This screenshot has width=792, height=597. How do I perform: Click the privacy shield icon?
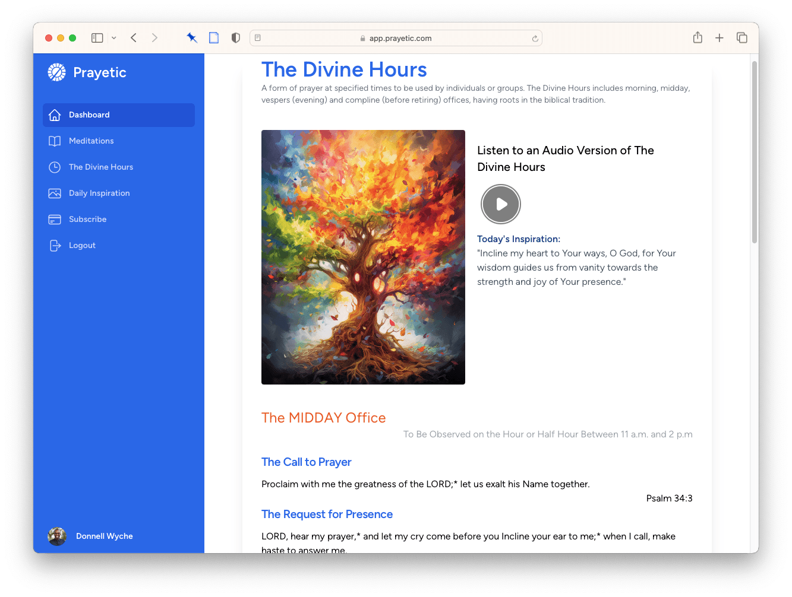click(x=236, y=38)
